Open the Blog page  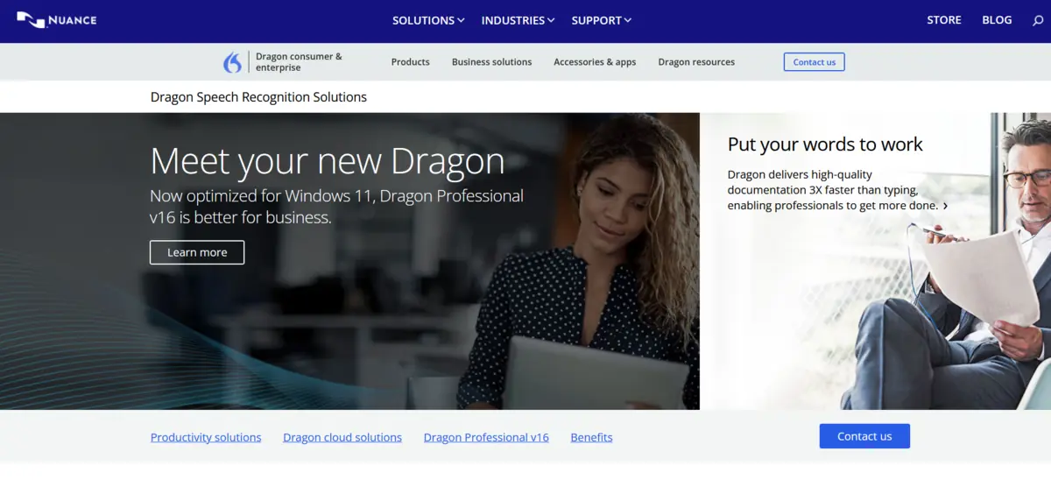tap(997, 20)
